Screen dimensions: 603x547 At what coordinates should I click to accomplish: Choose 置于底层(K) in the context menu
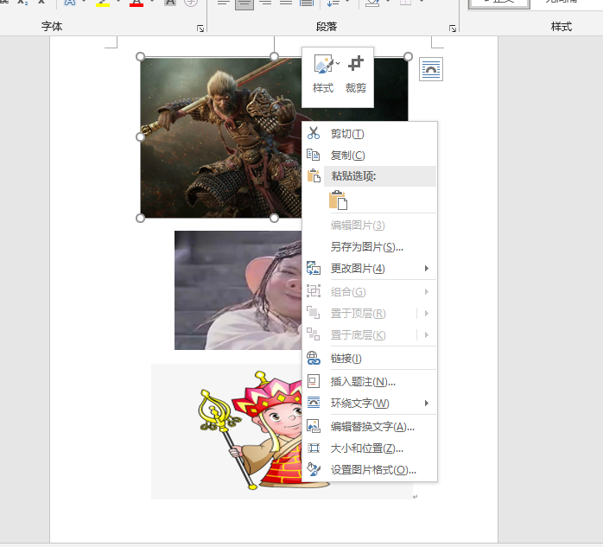[x=358, y=335]
